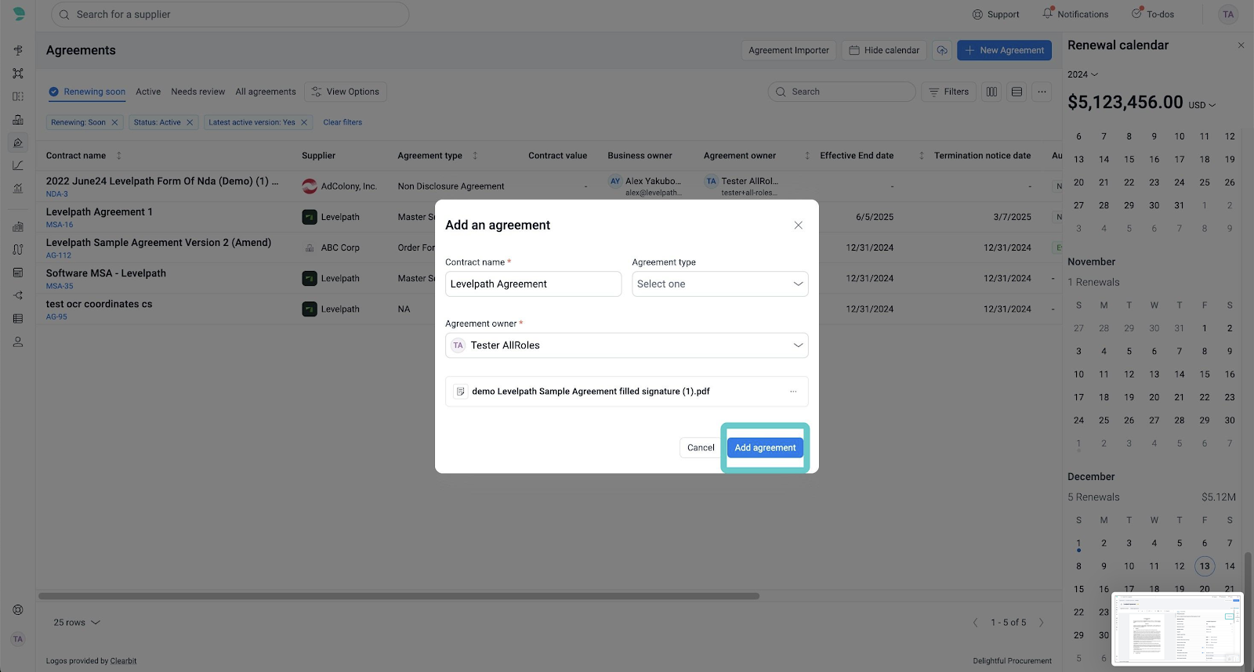The height and width of the screenshot is (672, 1254).
Task: Click the cloud upload icon button
Action: click(x=942, y=50)
